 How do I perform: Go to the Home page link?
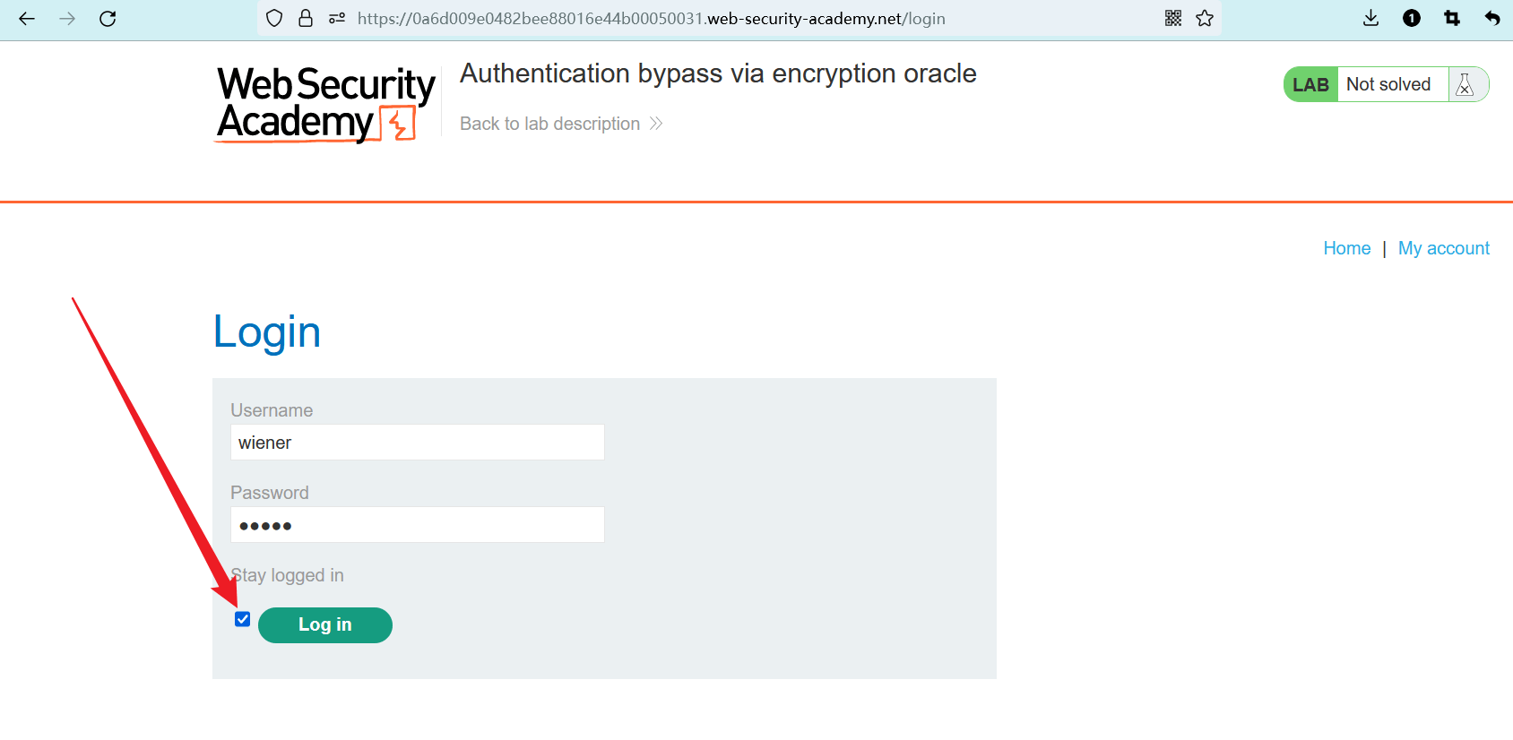[1346, 248]
